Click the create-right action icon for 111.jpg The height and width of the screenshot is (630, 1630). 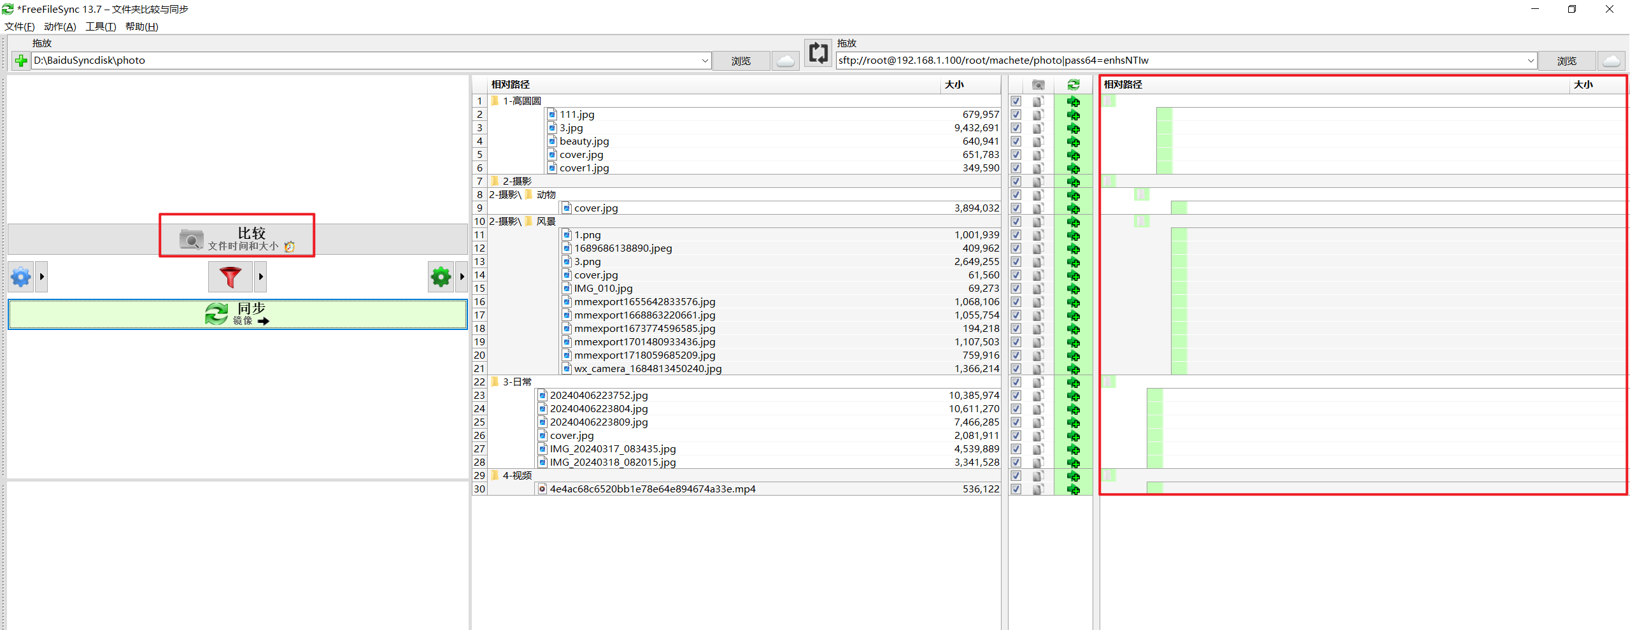point(1074,115)
